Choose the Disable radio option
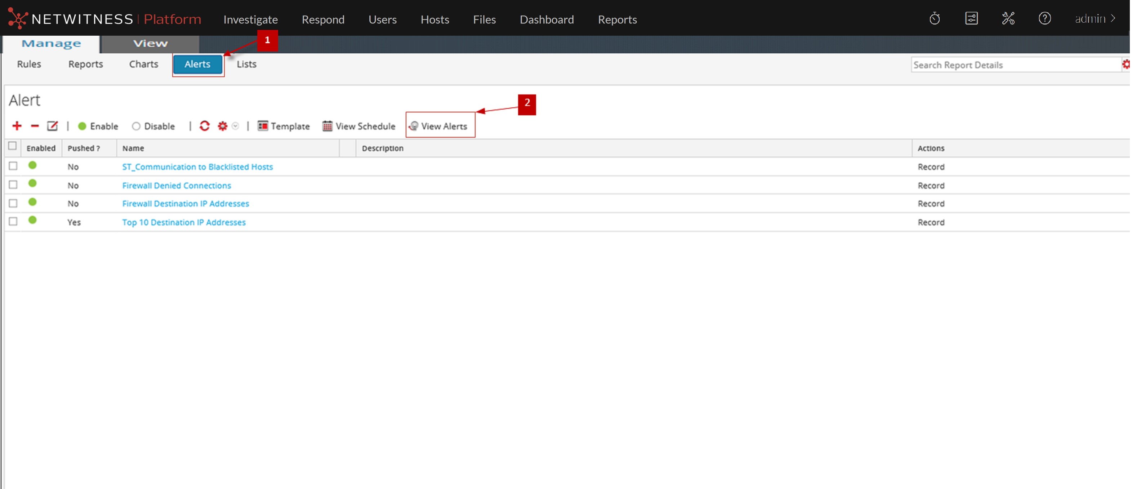This screenshot has height=489, width=1132. (x=136, y=126)
